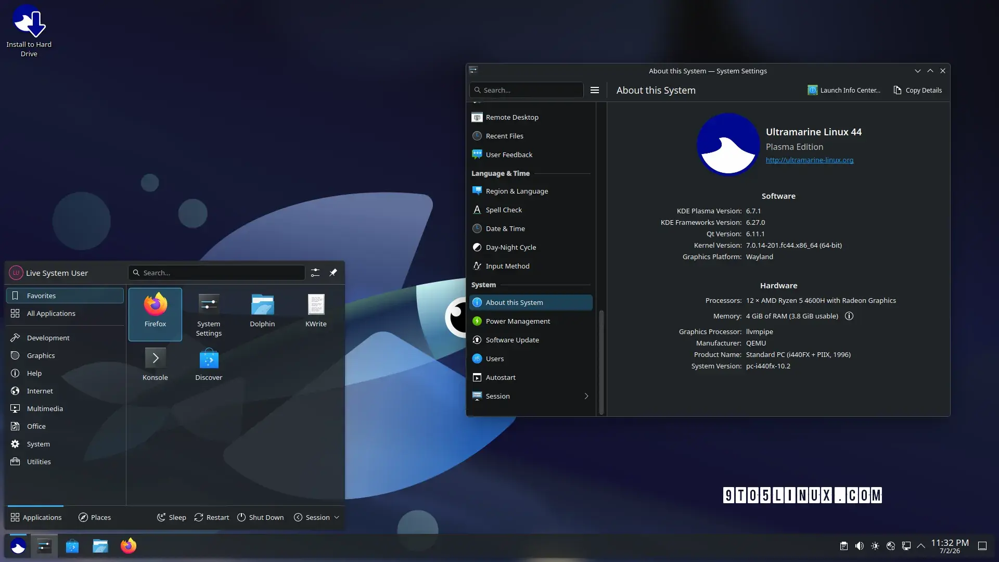Switch to the Applications tab

36,517
